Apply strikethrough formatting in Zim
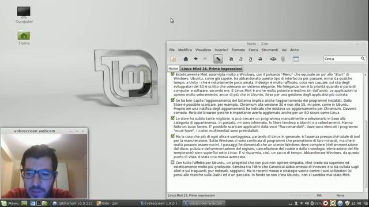The width and height of the screenshot is (369, 207). pyautogui.click(x=260, y=59)
